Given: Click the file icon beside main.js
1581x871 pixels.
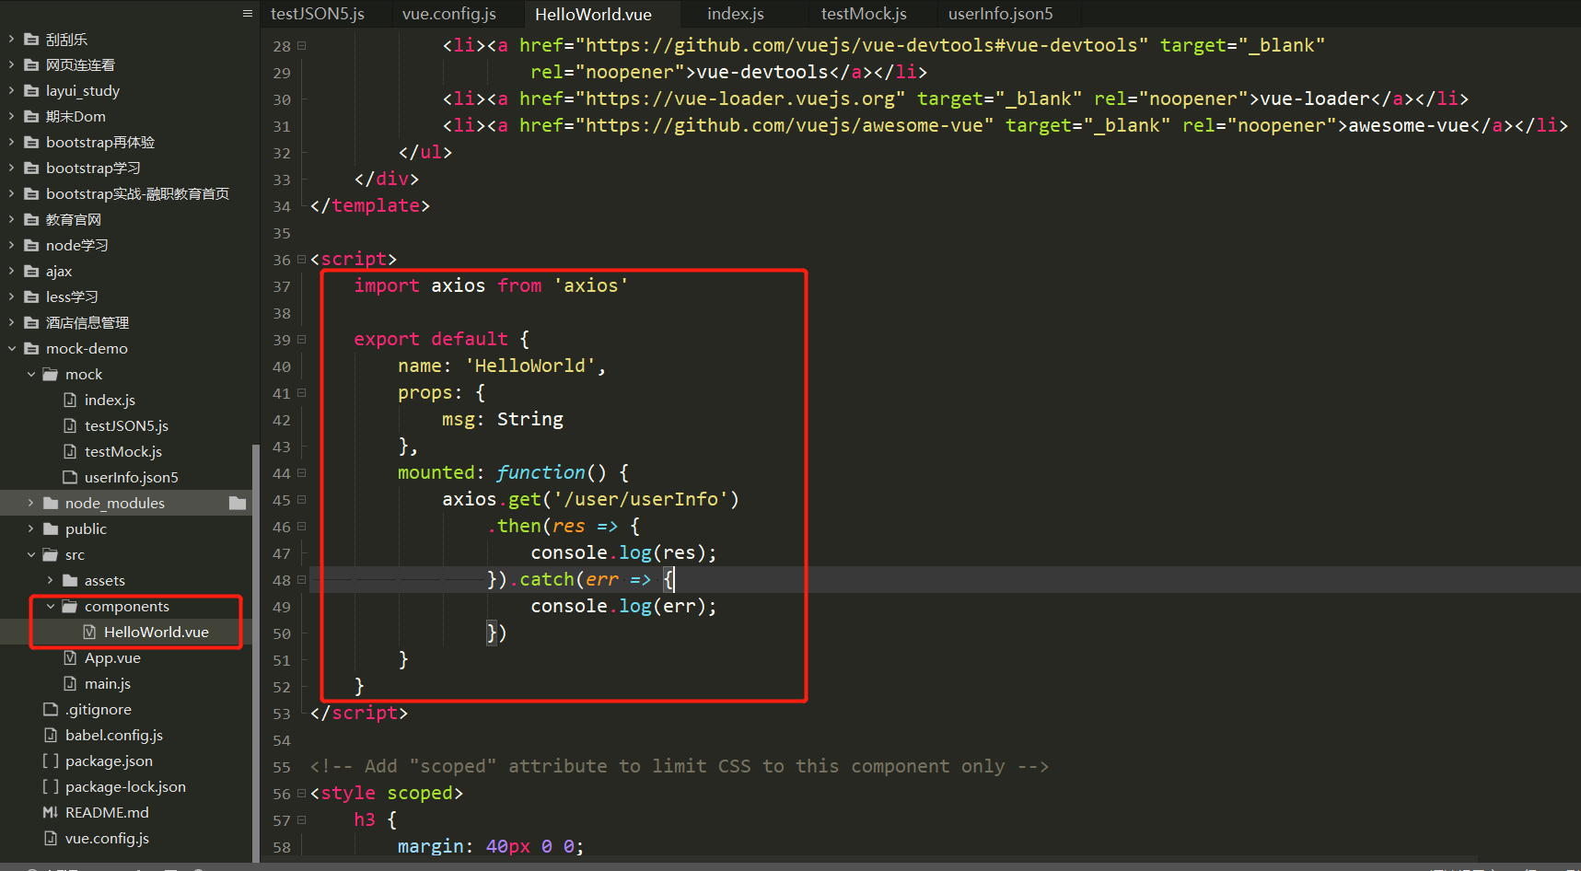Looking at the screenshot, I should click(70, 683).
